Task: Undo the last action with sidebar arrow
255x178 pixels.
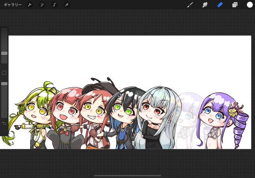Action: pos(4,124)
